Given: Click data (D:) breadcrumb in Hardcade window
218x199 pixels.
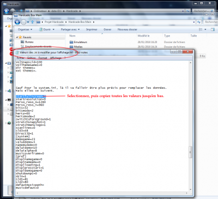Looking at the screenshot, I should [56, 11].
